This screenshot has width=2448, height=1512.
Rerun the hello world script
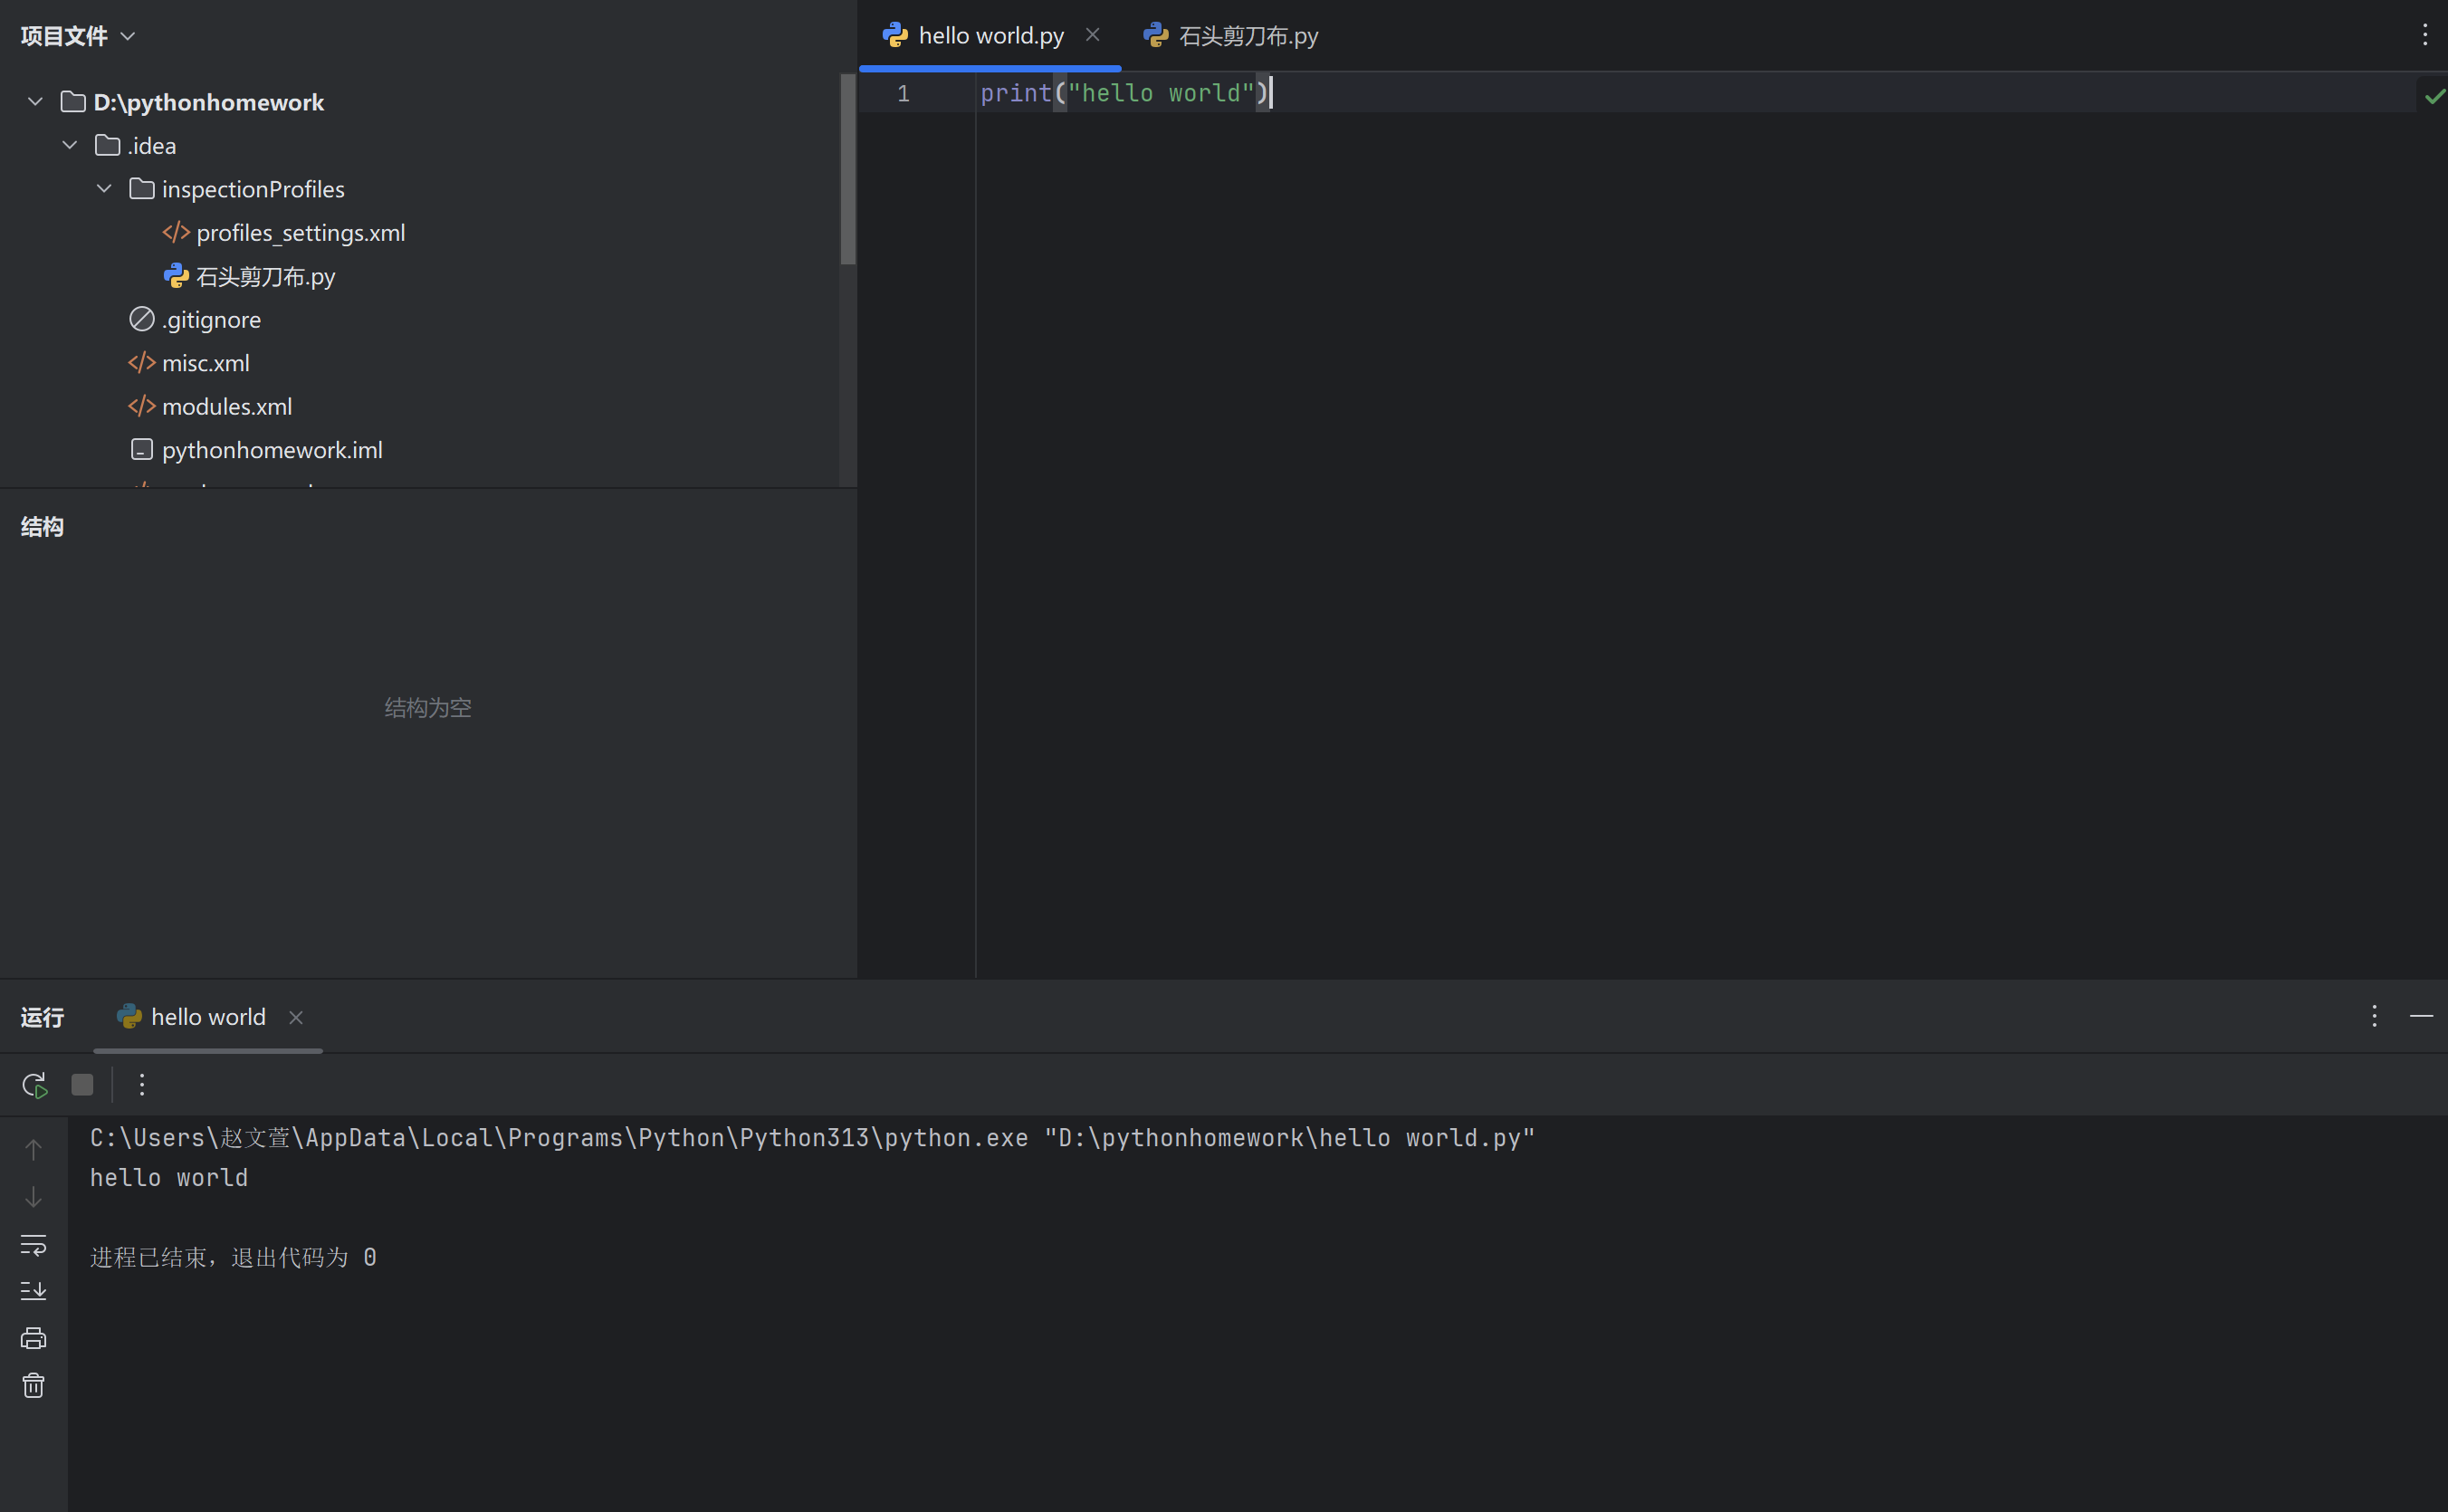pos(34,1085)
